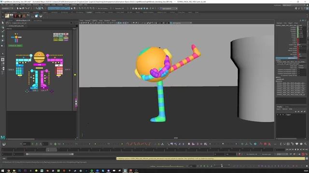This screenshot has width=309, height=173.
Task: Click the MEL command line input field
Action: [61, 159]
